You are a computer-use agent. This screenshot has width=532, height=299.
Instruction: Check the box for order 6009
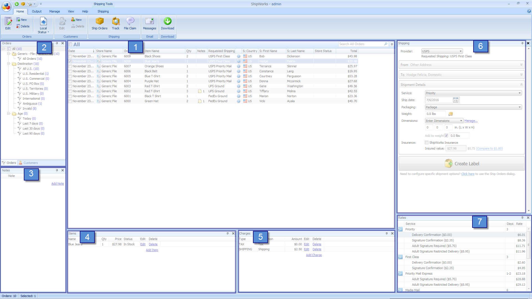coord(70,56)
